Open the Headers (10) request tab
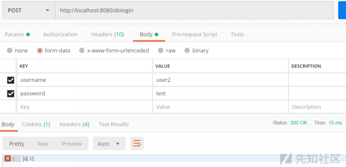This screenshot has width=346, height=167. click(x=107, y=34)
